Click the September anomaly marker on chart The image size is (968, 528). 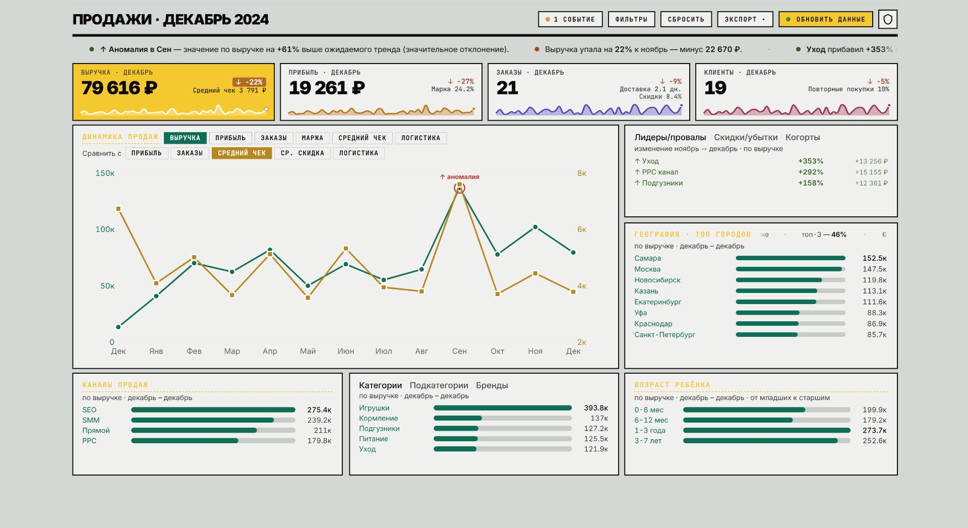(x=459, y=188)
